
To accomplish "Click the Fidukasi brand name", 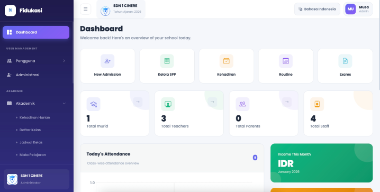I will (x=31, y=11).
